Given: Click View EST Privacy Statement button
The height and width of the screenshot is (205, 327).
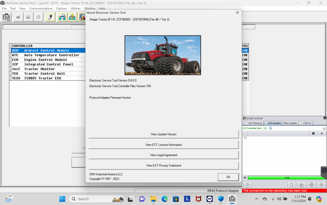Looking at the screenshot, I should 163,165.
